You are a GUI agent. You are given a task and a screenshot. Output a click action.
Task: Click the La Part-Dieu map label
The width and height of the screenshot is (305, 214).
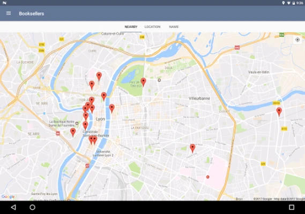pos(140,128)
